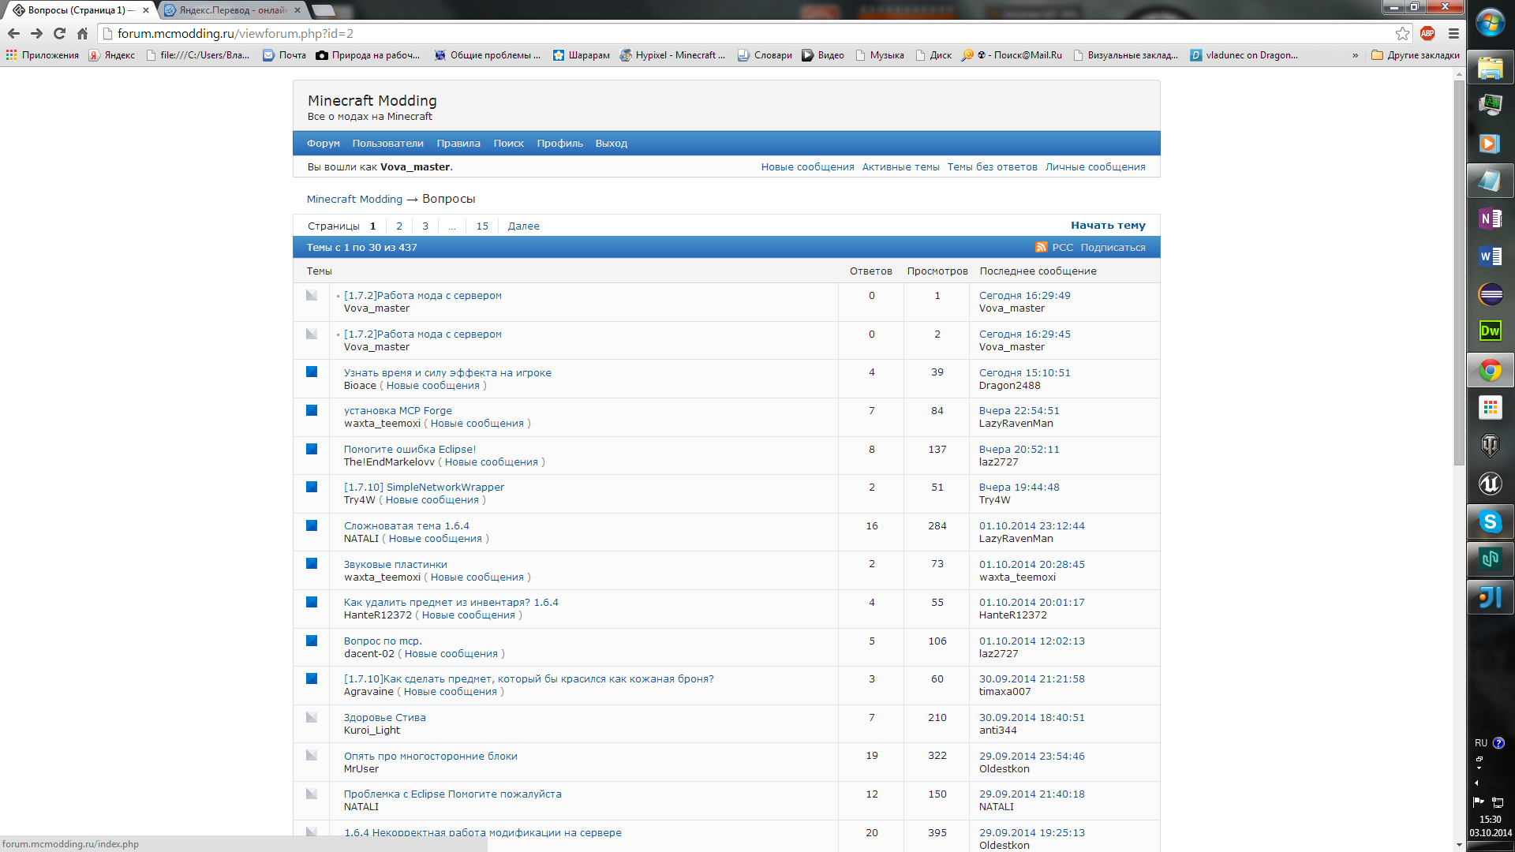The width and height of the screenshot is (1515, 852).
Task: Click the RU language indicator in tray
Action: pos(1481,743)
